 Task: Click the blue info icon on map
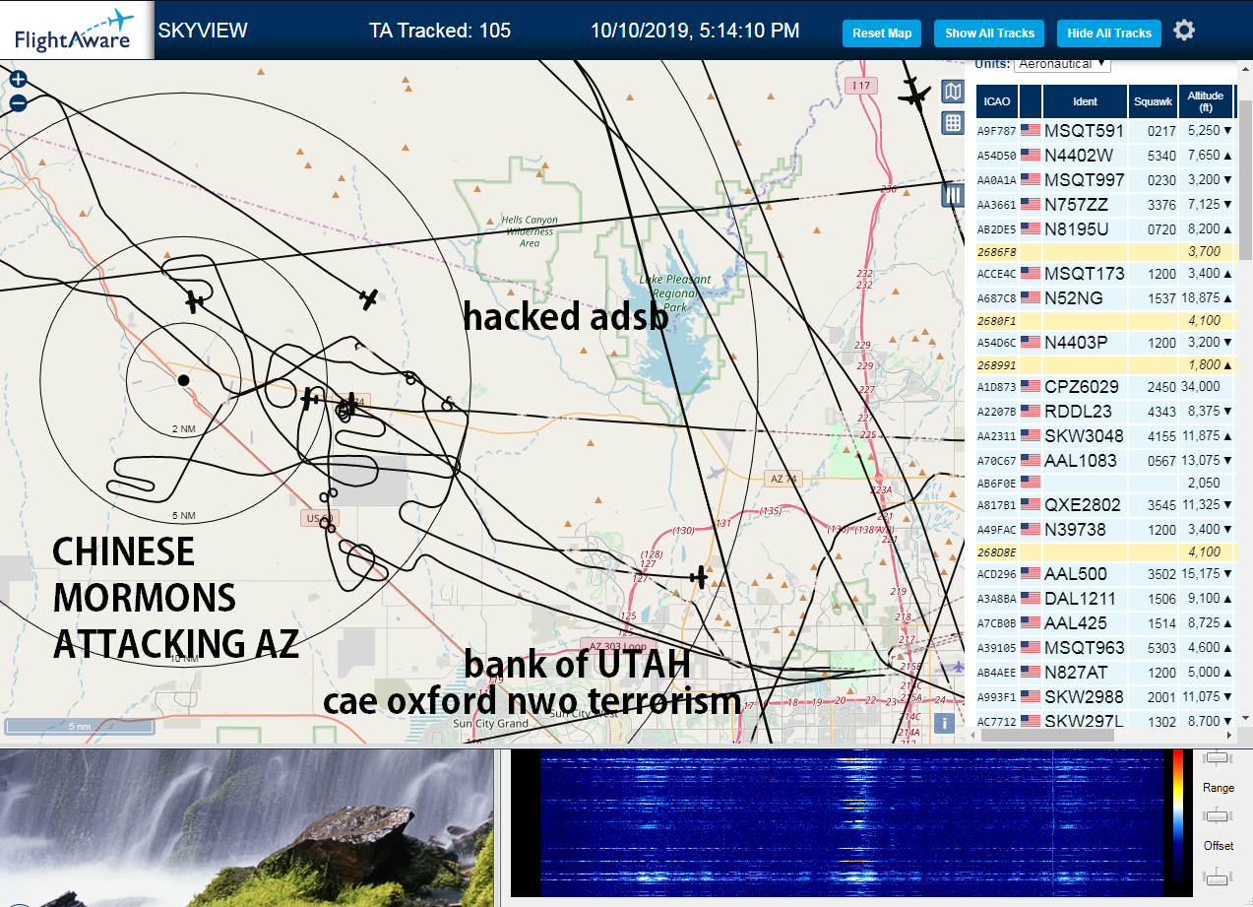point(944,723)
